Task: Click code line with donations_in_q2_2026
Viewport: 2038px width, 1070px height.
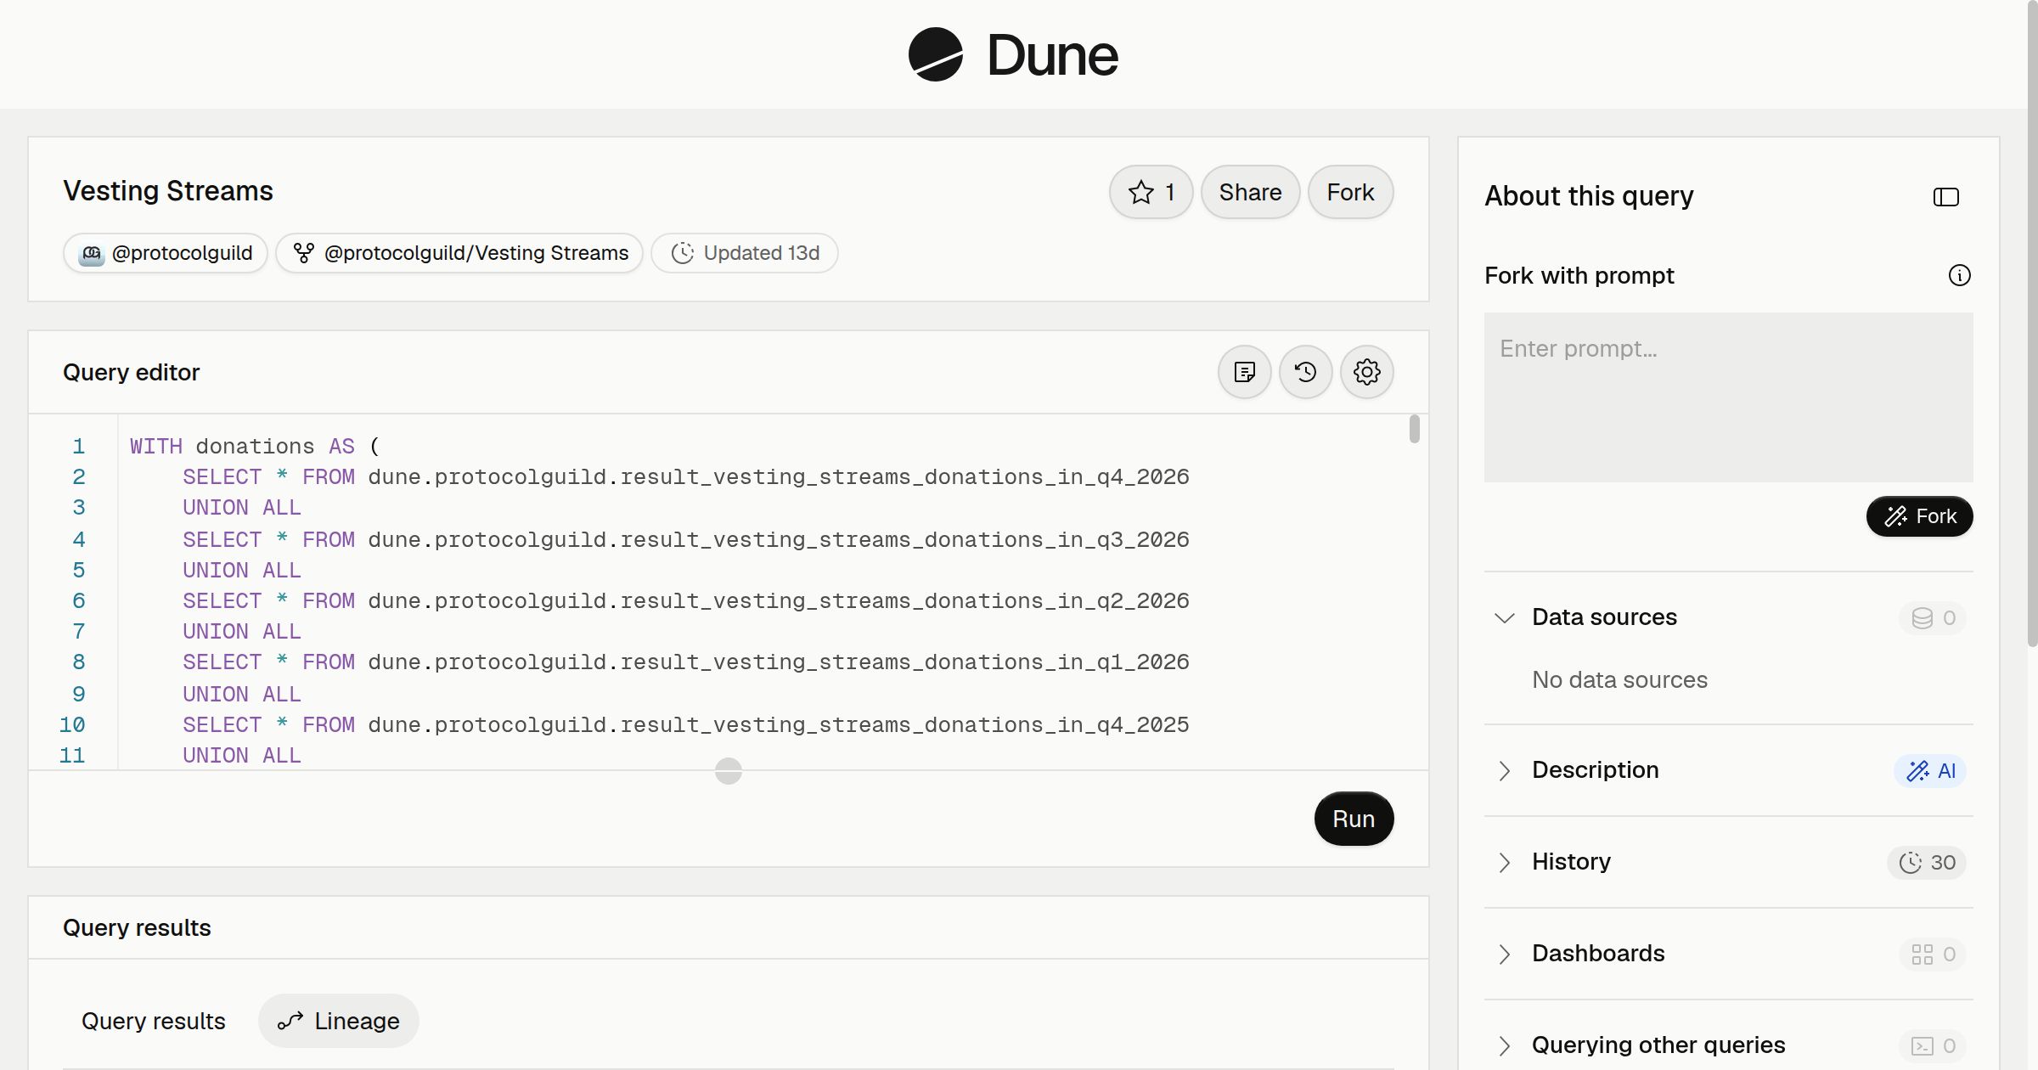Action: pyautogui.click(x=686, y=600)
